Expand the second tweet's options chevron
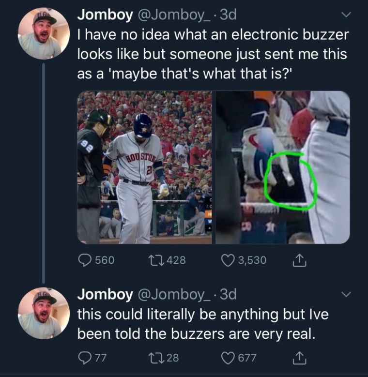Viewport: 368px width, 377px height. [346, 294]
